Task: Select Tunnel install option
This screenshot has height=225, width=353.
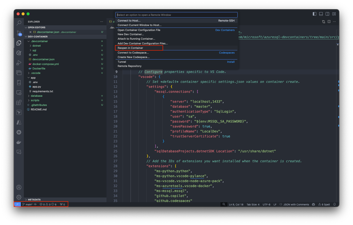Action: click(x=176, y=62)
